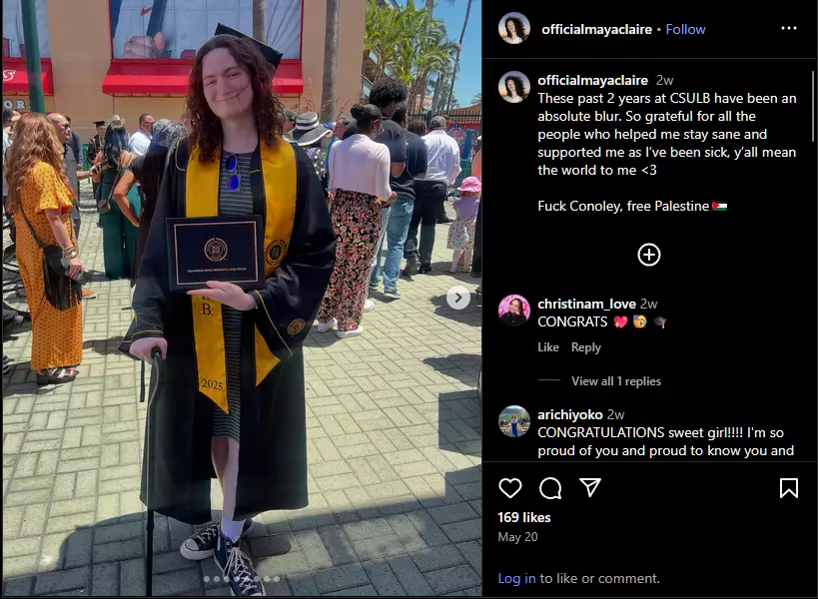Image resolution: width=818 pixels, height=599 pixels.
Task: Select first carousel dot indicator
Action: [x=207, y=579]
